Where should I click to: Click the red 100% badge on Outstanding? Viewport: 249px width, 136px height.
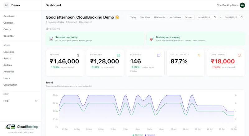click(x=216, y=67)
